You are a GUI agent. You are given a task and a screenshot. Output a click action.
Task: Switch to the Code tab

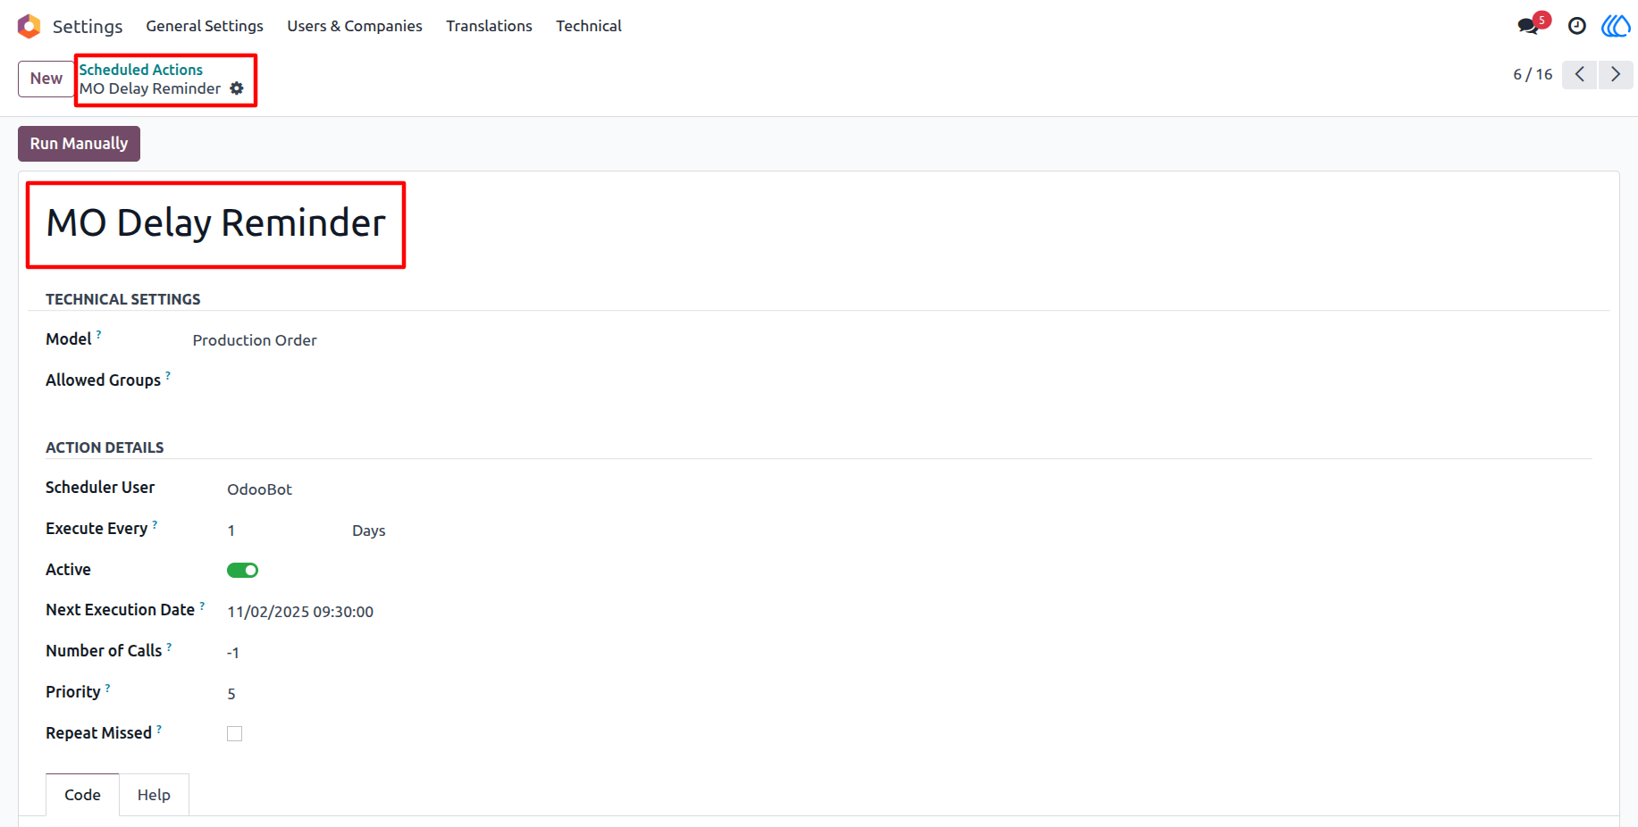82,795
